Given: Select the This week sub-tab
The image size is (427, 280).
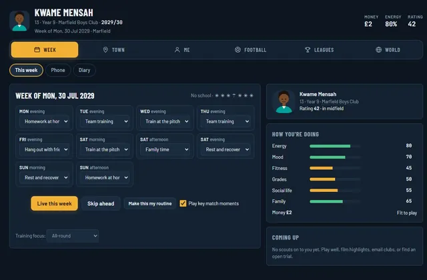Looking at the screenshot, I should (26, 70).
